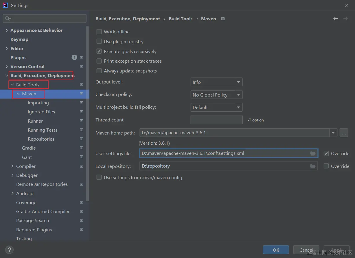Enable Use settings from .mvn/maven.config
Image resolution: width=355 pixels, height=258 pixels.
(99, 177)
